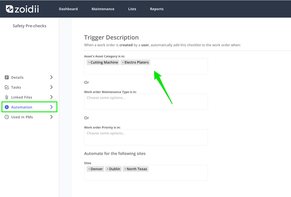Click the Automation play icon

pyautogui.click(x=7, y=107)
